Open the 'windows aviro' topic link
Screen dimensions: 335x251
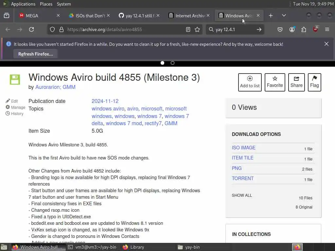click(108, 109)
